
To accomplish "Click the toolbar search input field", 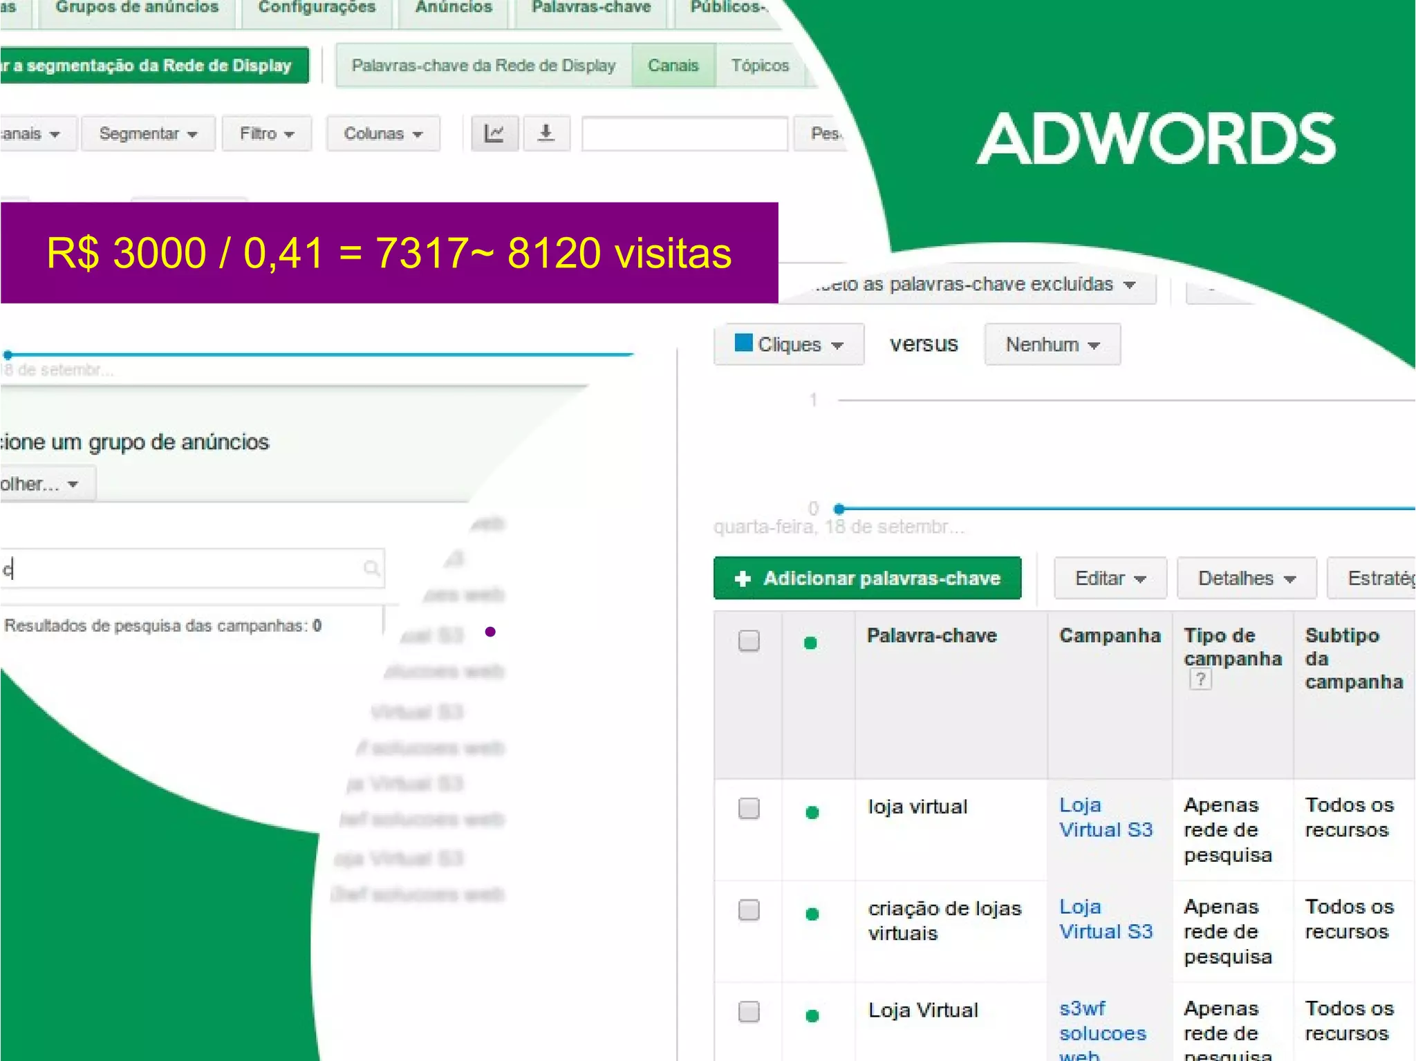I will 684,133.
